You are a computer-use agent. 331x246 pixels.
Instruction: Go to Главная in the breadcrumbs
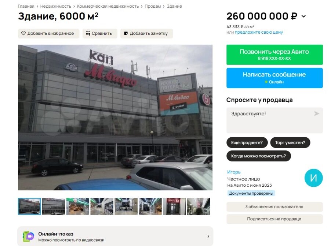pyautogui.click(x=26, y=6)
